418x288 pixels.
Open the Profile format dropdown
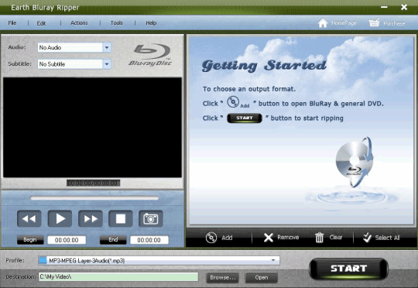(x=159, y=261)
